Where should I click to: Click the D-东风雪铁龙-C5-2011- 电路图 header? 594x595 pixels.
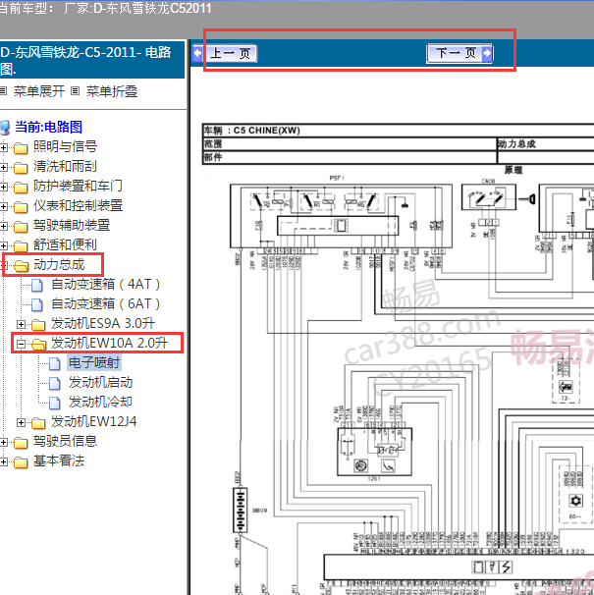(91, 60)
